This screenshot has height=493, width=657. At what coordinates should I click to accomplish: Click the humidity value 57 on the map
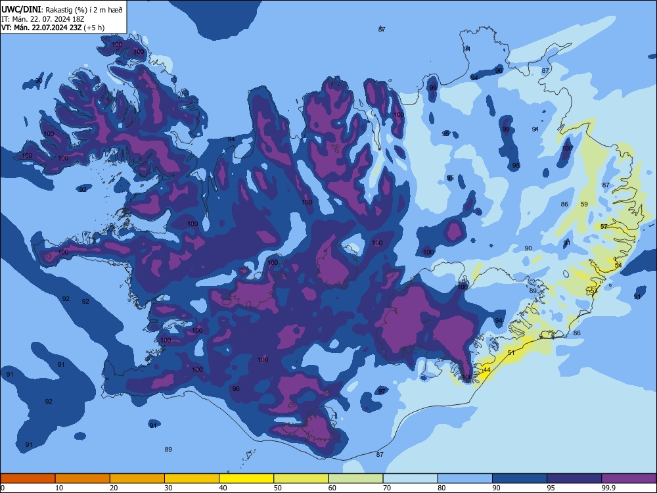coord(604,226)
